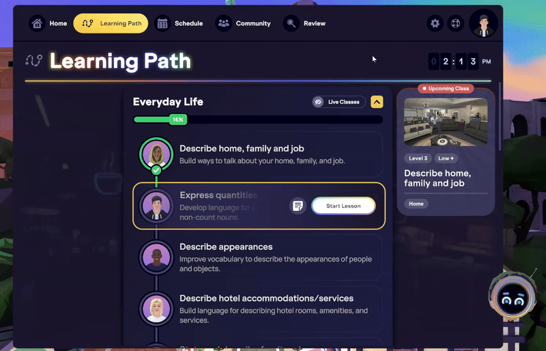
Task: Click the help lifebuoy icon
Action: (x=455, y=23)
